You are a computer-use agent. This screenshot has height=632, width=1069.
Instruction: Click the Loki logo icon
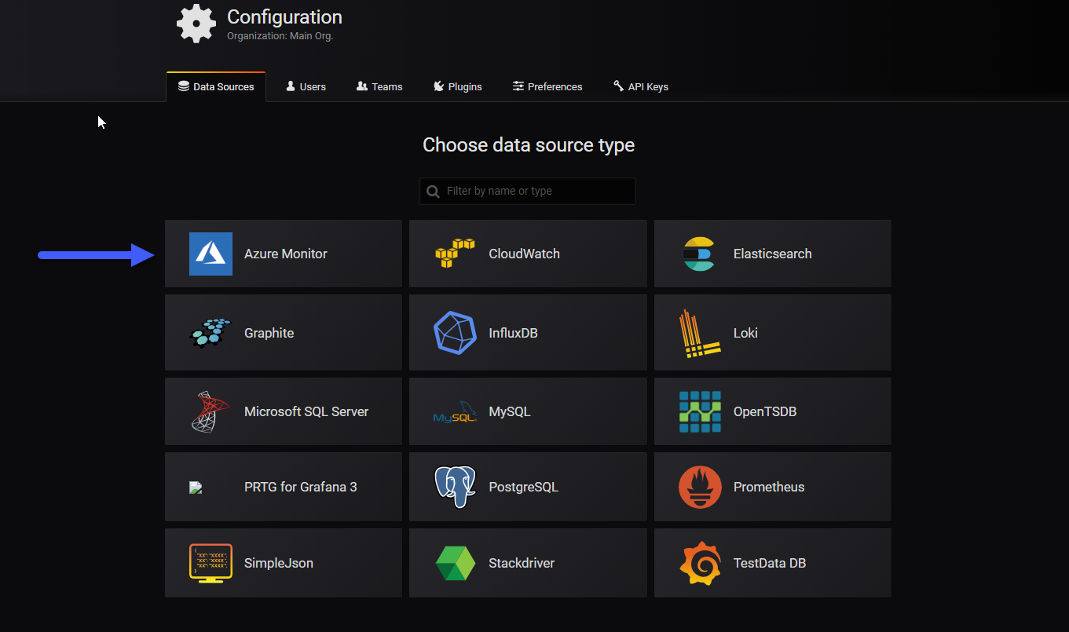pos(700,334)
